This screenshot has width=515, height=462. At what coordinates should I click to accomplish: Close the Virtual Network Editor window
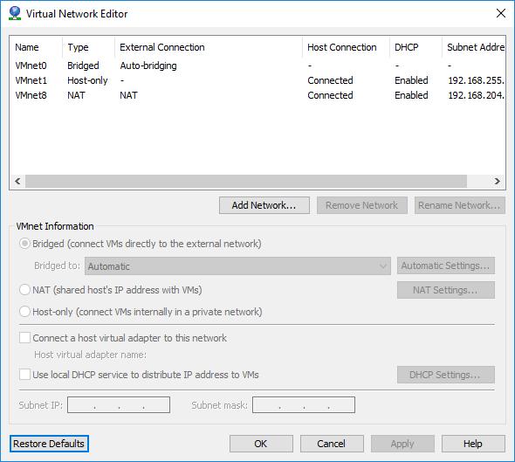click(501, 13)
